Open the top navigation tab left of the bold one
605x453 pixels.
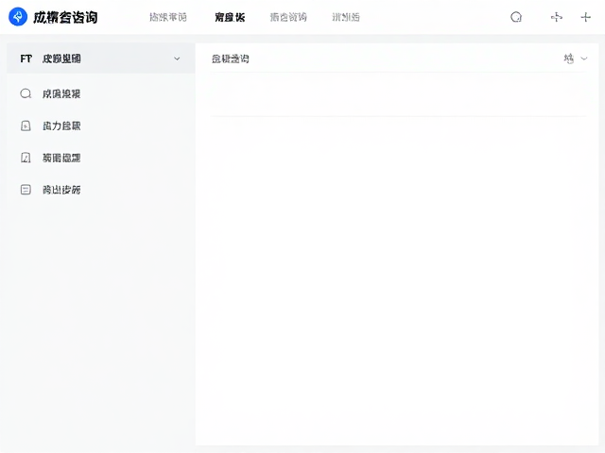(x=168, y=17)
